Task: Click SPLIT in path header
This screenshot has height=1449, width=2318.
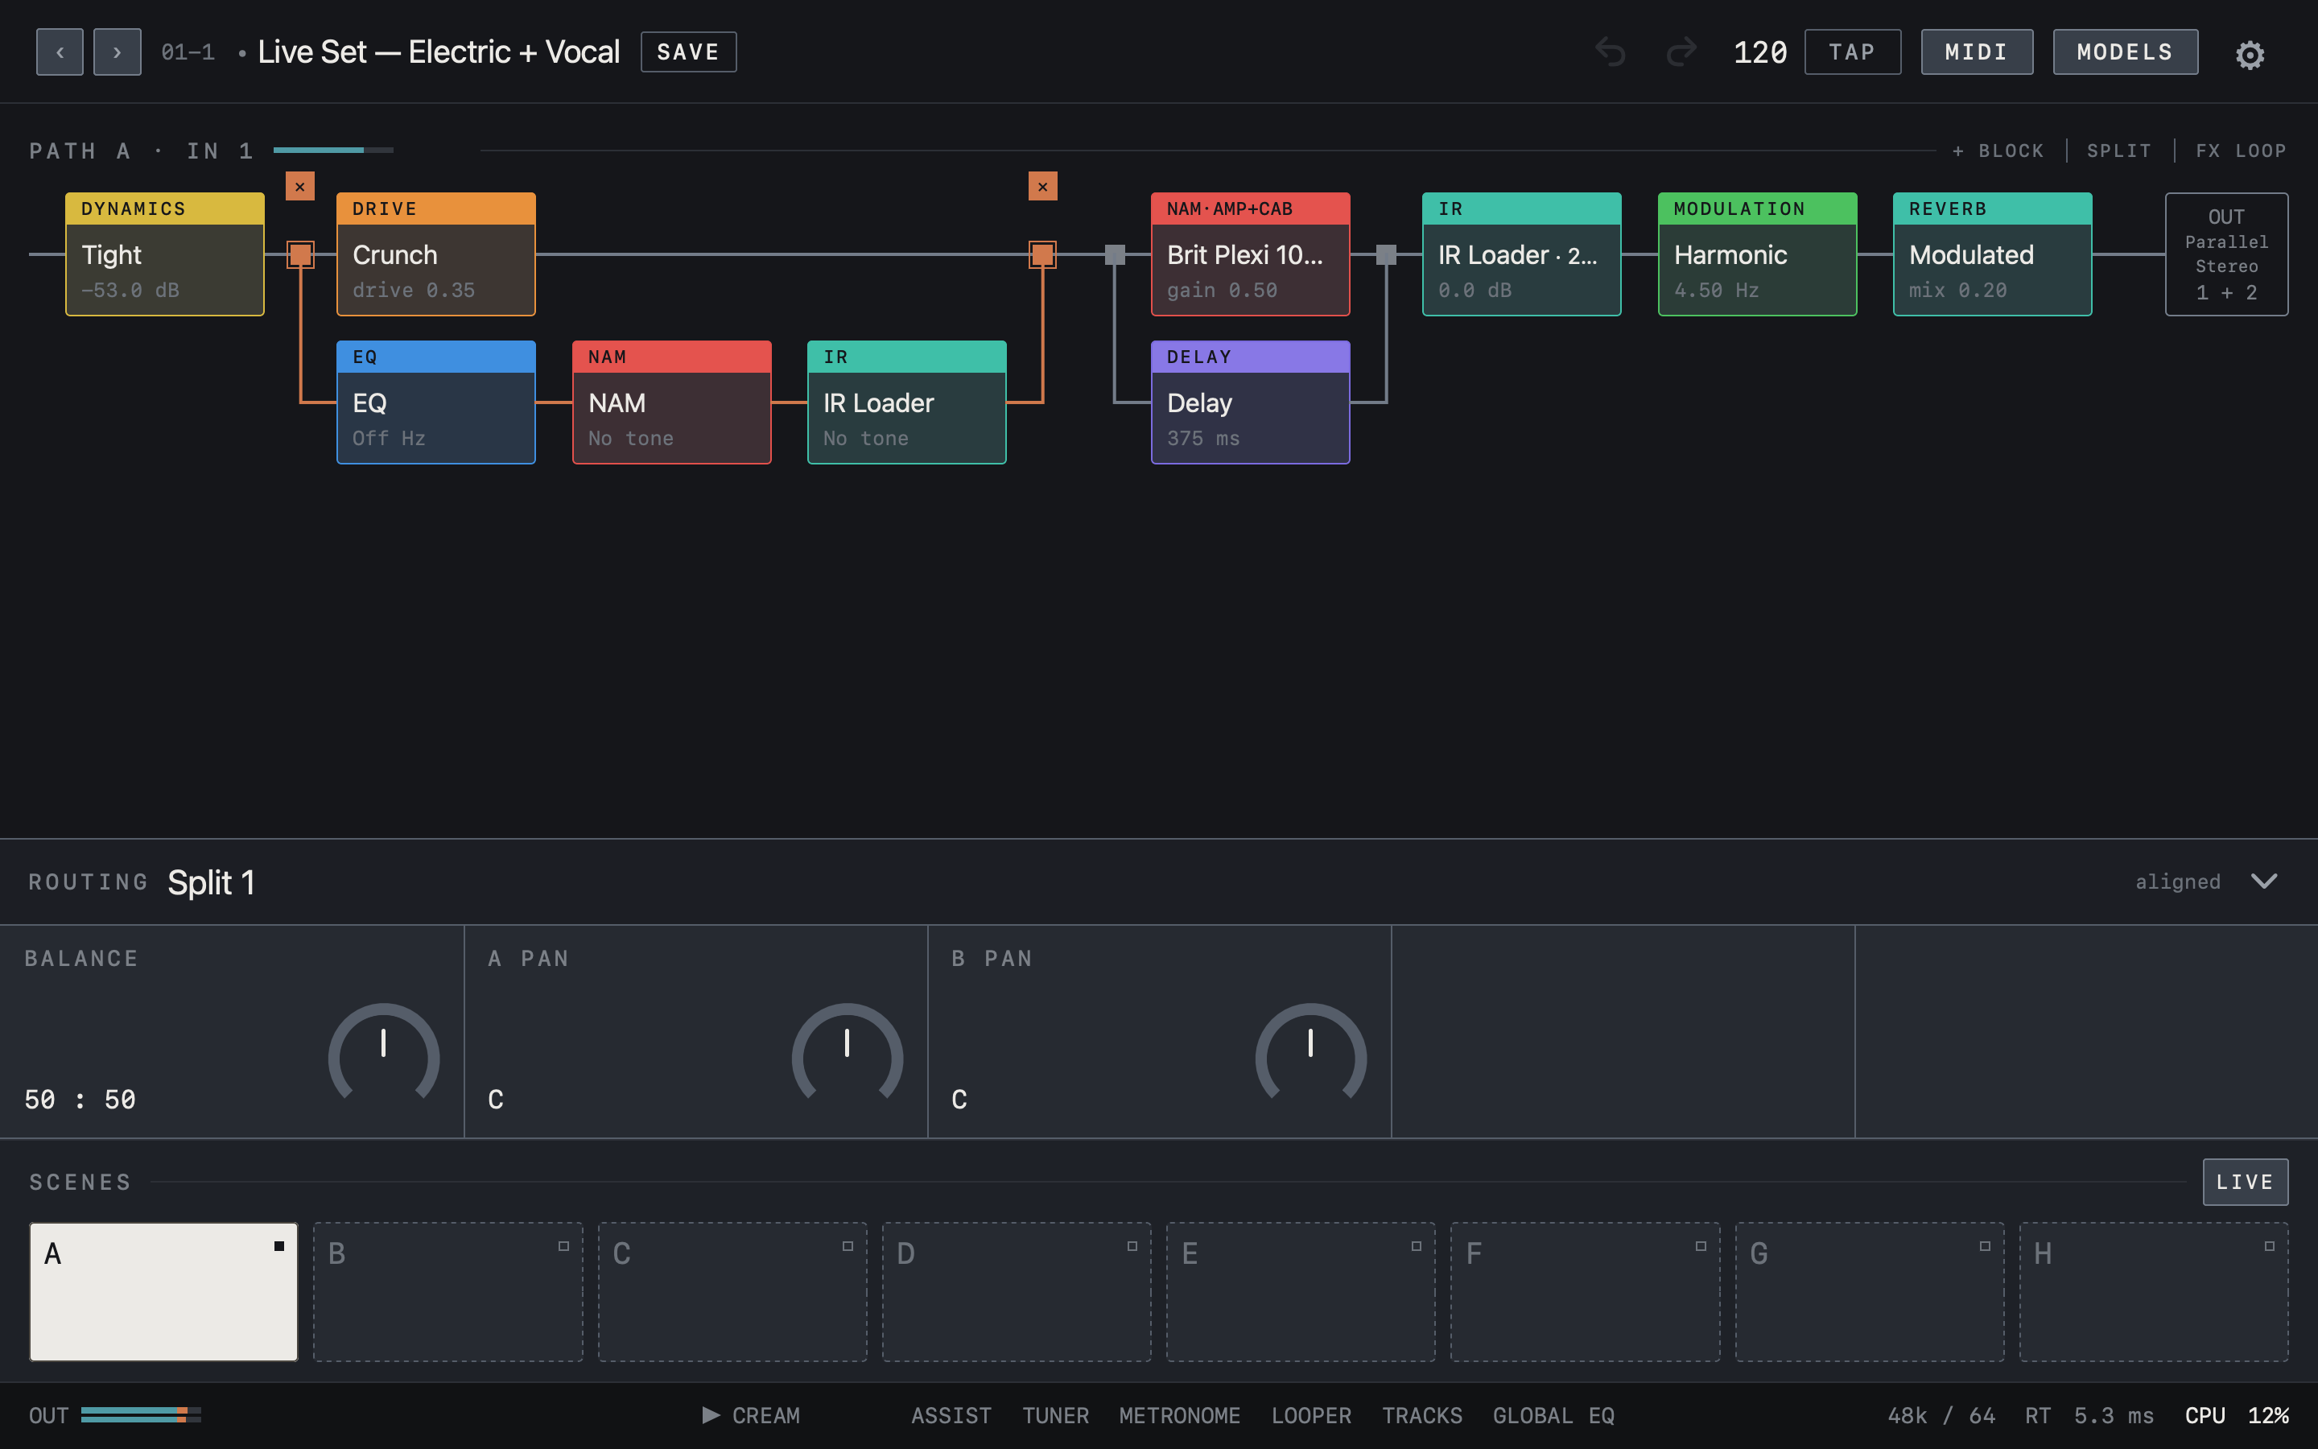Action: click(x=2118, y=151)
